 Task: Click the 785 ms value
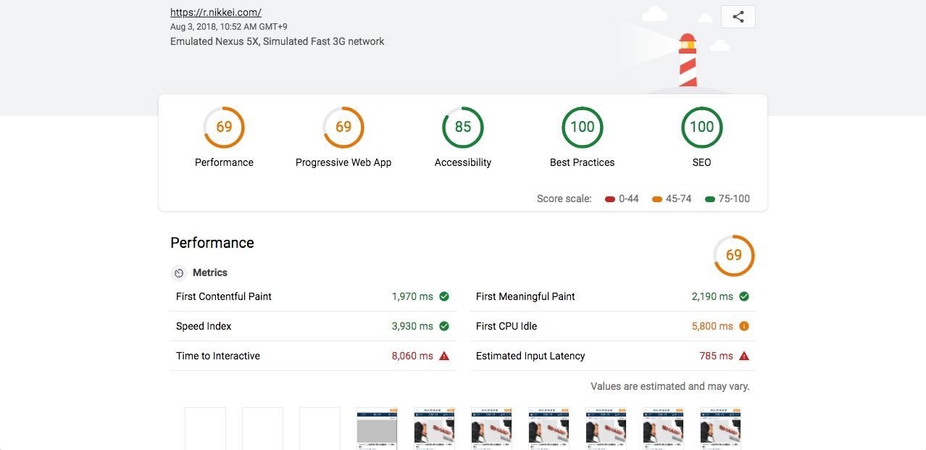pyautogui.click(x=717, y=356)
